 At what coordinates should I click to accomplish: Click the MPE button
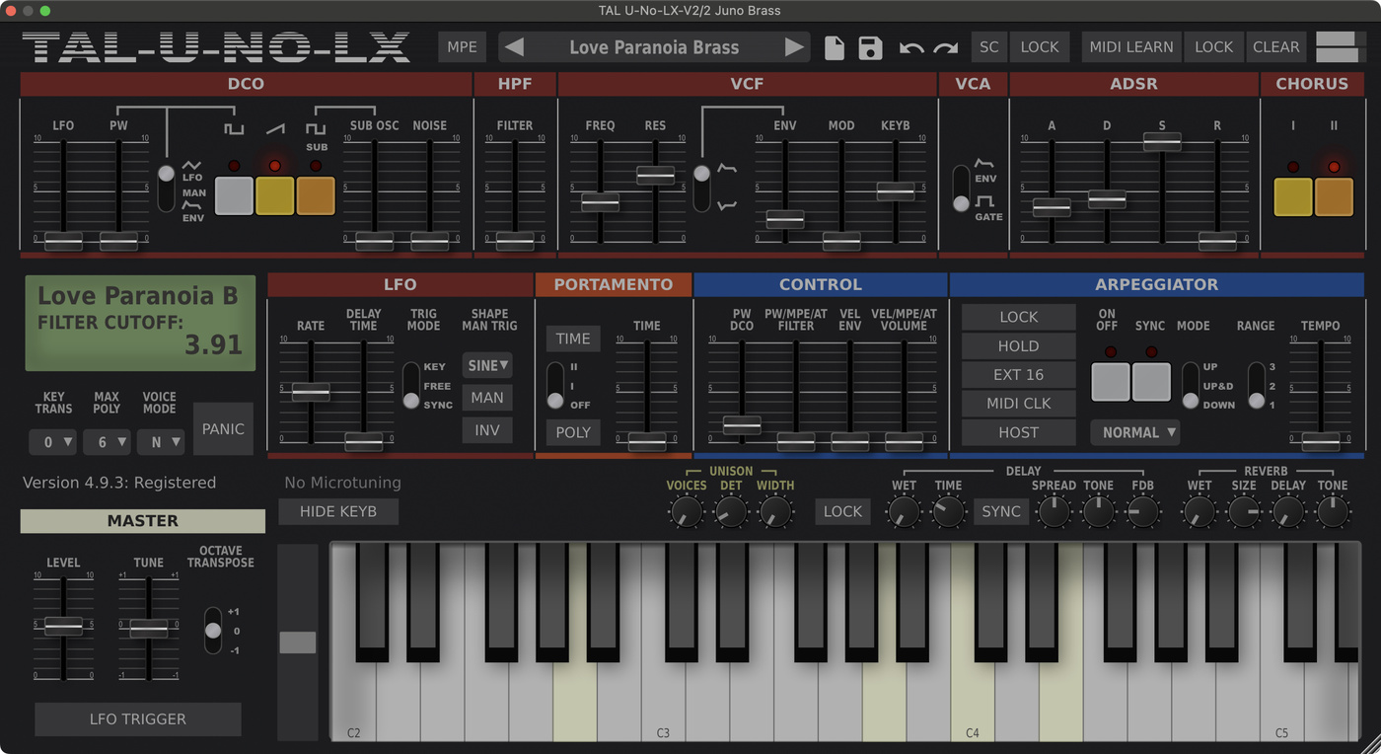pos(462,46)
